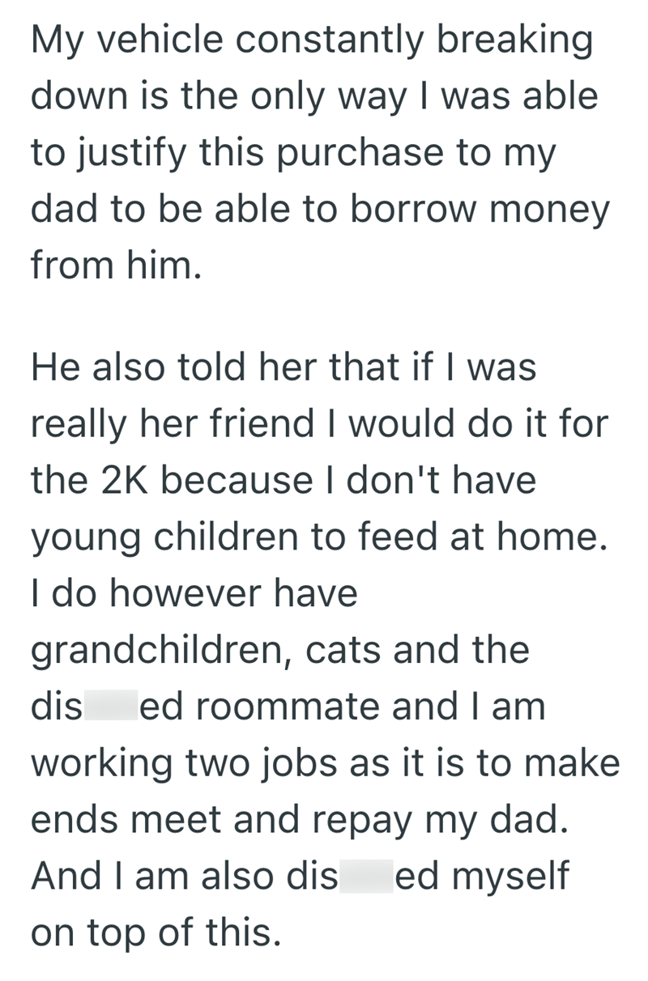Click the redacted block before "ed myself"
Image resolution: width=648 pixels, height=981 pixels.
click(366, 877)
